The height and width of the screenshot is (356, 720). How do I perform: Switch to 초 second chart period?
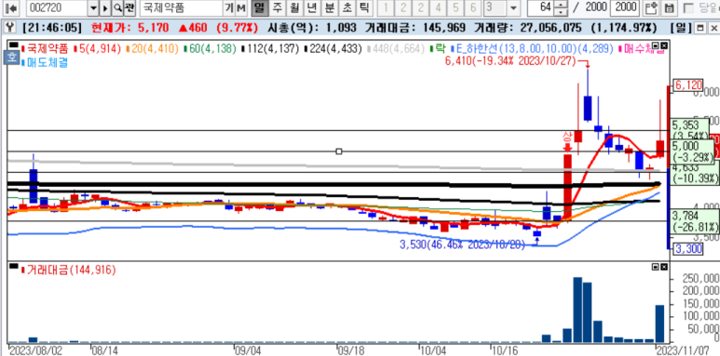pyautogui.click(x=346, y=7)
